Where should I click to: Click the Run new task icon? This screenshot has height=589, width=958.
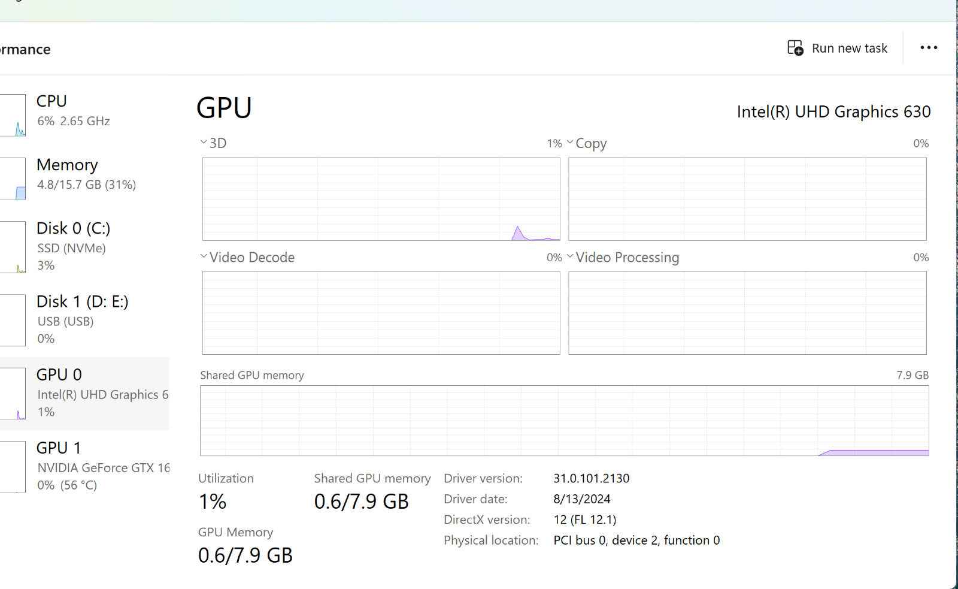[795, 48]
